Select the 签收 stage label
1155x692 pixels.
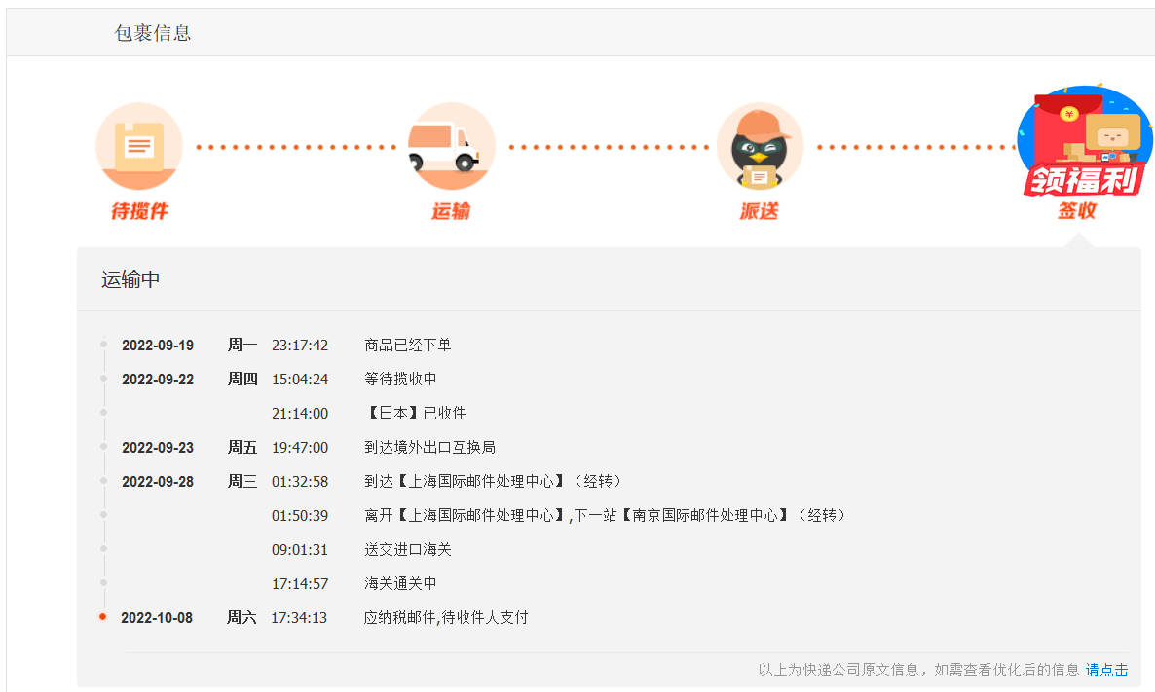pos(1077,210)
